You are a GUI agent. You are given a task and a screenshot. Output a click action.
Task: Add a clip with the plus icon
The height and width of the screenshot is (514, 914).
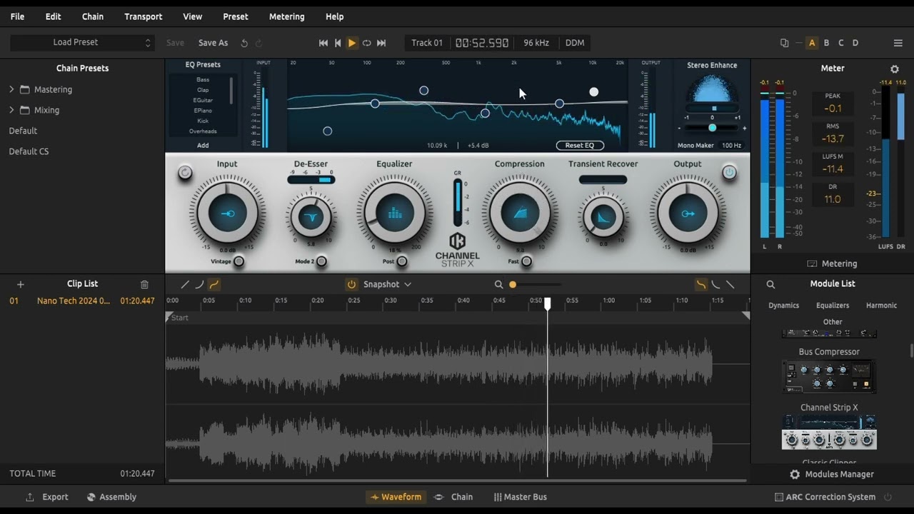(21, 284)
